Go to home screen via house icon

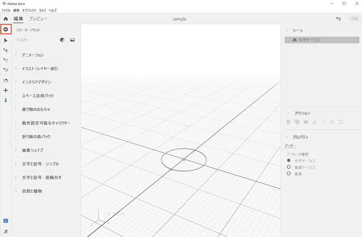[x=6, y=19]
